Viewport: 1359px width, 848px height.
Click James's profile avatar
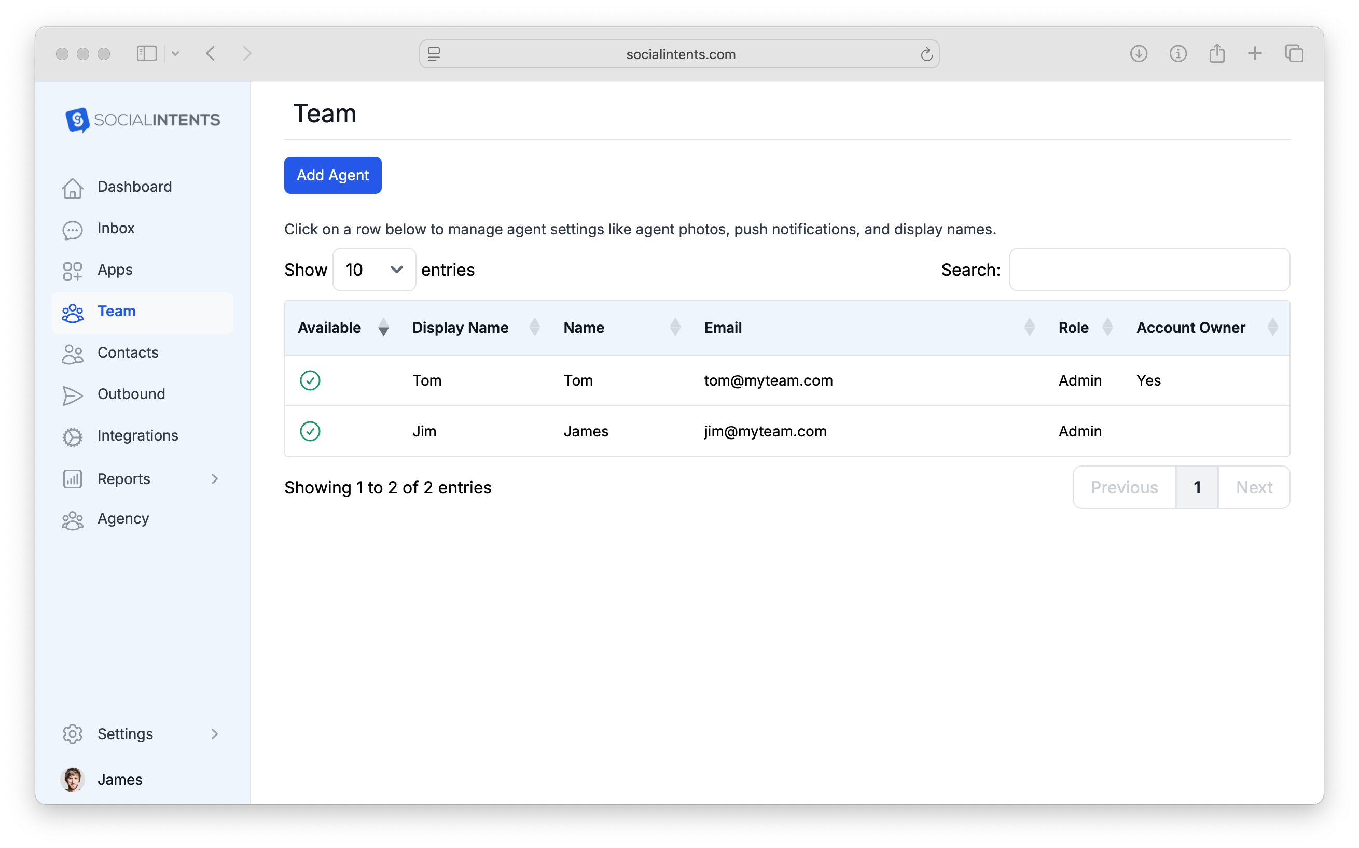[73, 780]
